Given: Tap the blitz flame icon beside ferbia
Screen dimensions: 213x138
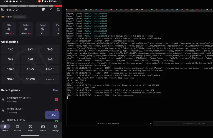Looking at the screenshot, I should (x=3, y=110).
